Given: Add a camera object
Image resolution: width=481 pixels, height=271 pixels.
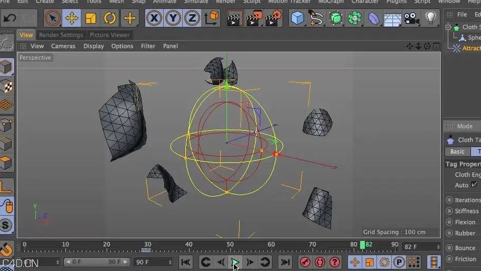Looking at the screenshot, I should [412, 18].
